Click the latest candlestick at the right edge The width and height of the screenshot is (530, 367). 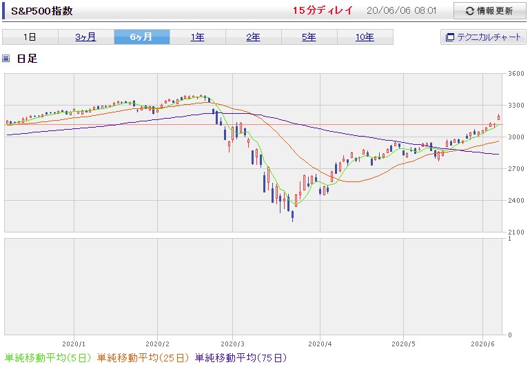[498, 117]
